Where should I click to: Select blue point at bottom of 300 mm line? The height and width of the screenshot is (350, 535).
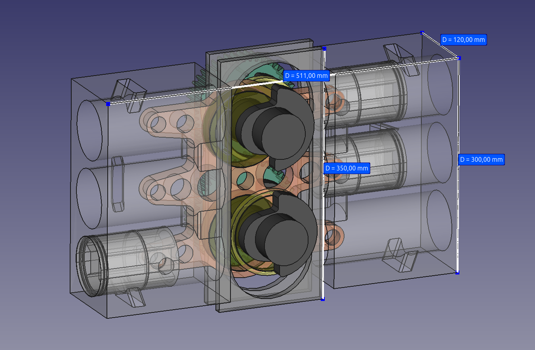457,272
